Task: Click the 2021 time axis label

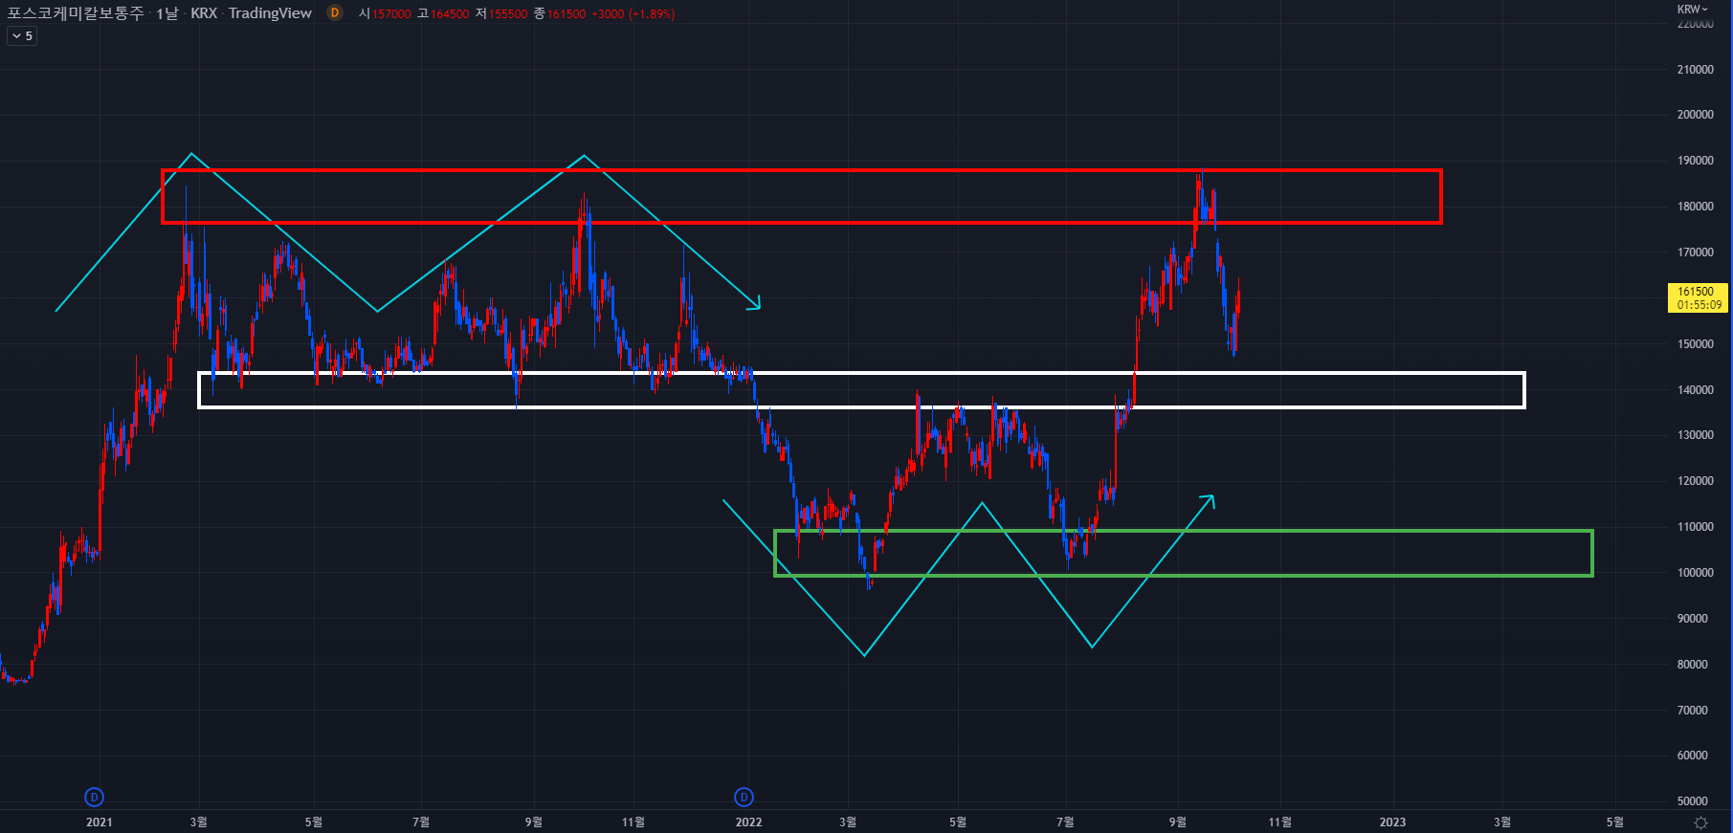Action: point(99,822)
